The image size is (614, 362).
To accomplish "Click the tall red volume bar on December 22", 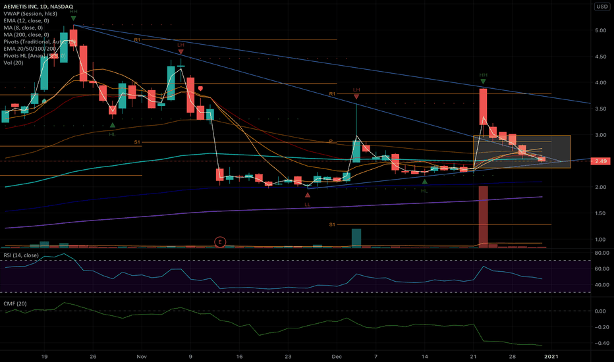I will [x=483, y=217].
